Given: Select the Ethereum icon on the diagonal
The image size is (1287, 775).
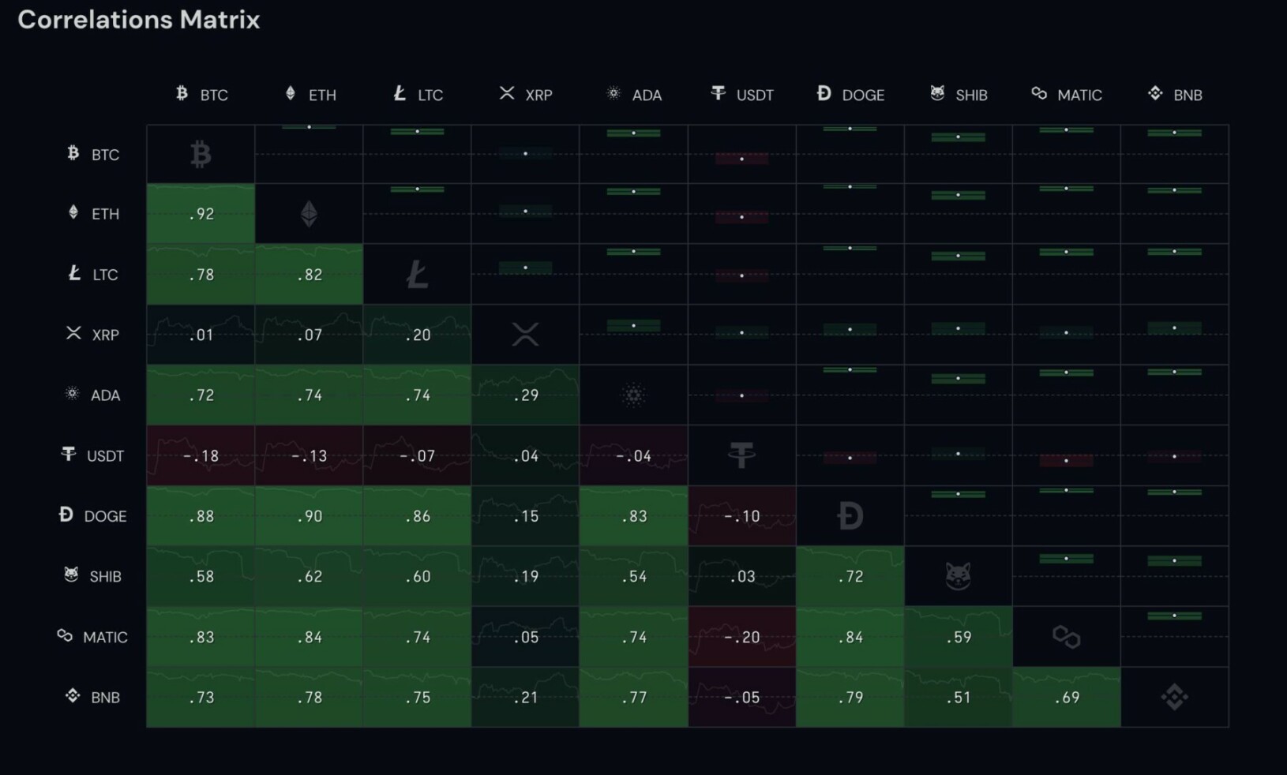Looking at the screenshot, I should tap(308, 213).
